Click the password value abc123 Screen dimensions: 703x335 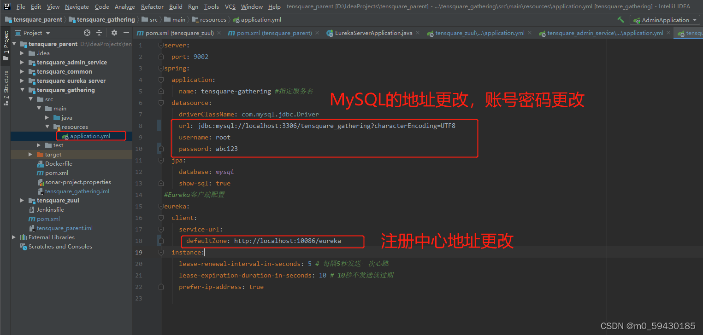point(227,149)
